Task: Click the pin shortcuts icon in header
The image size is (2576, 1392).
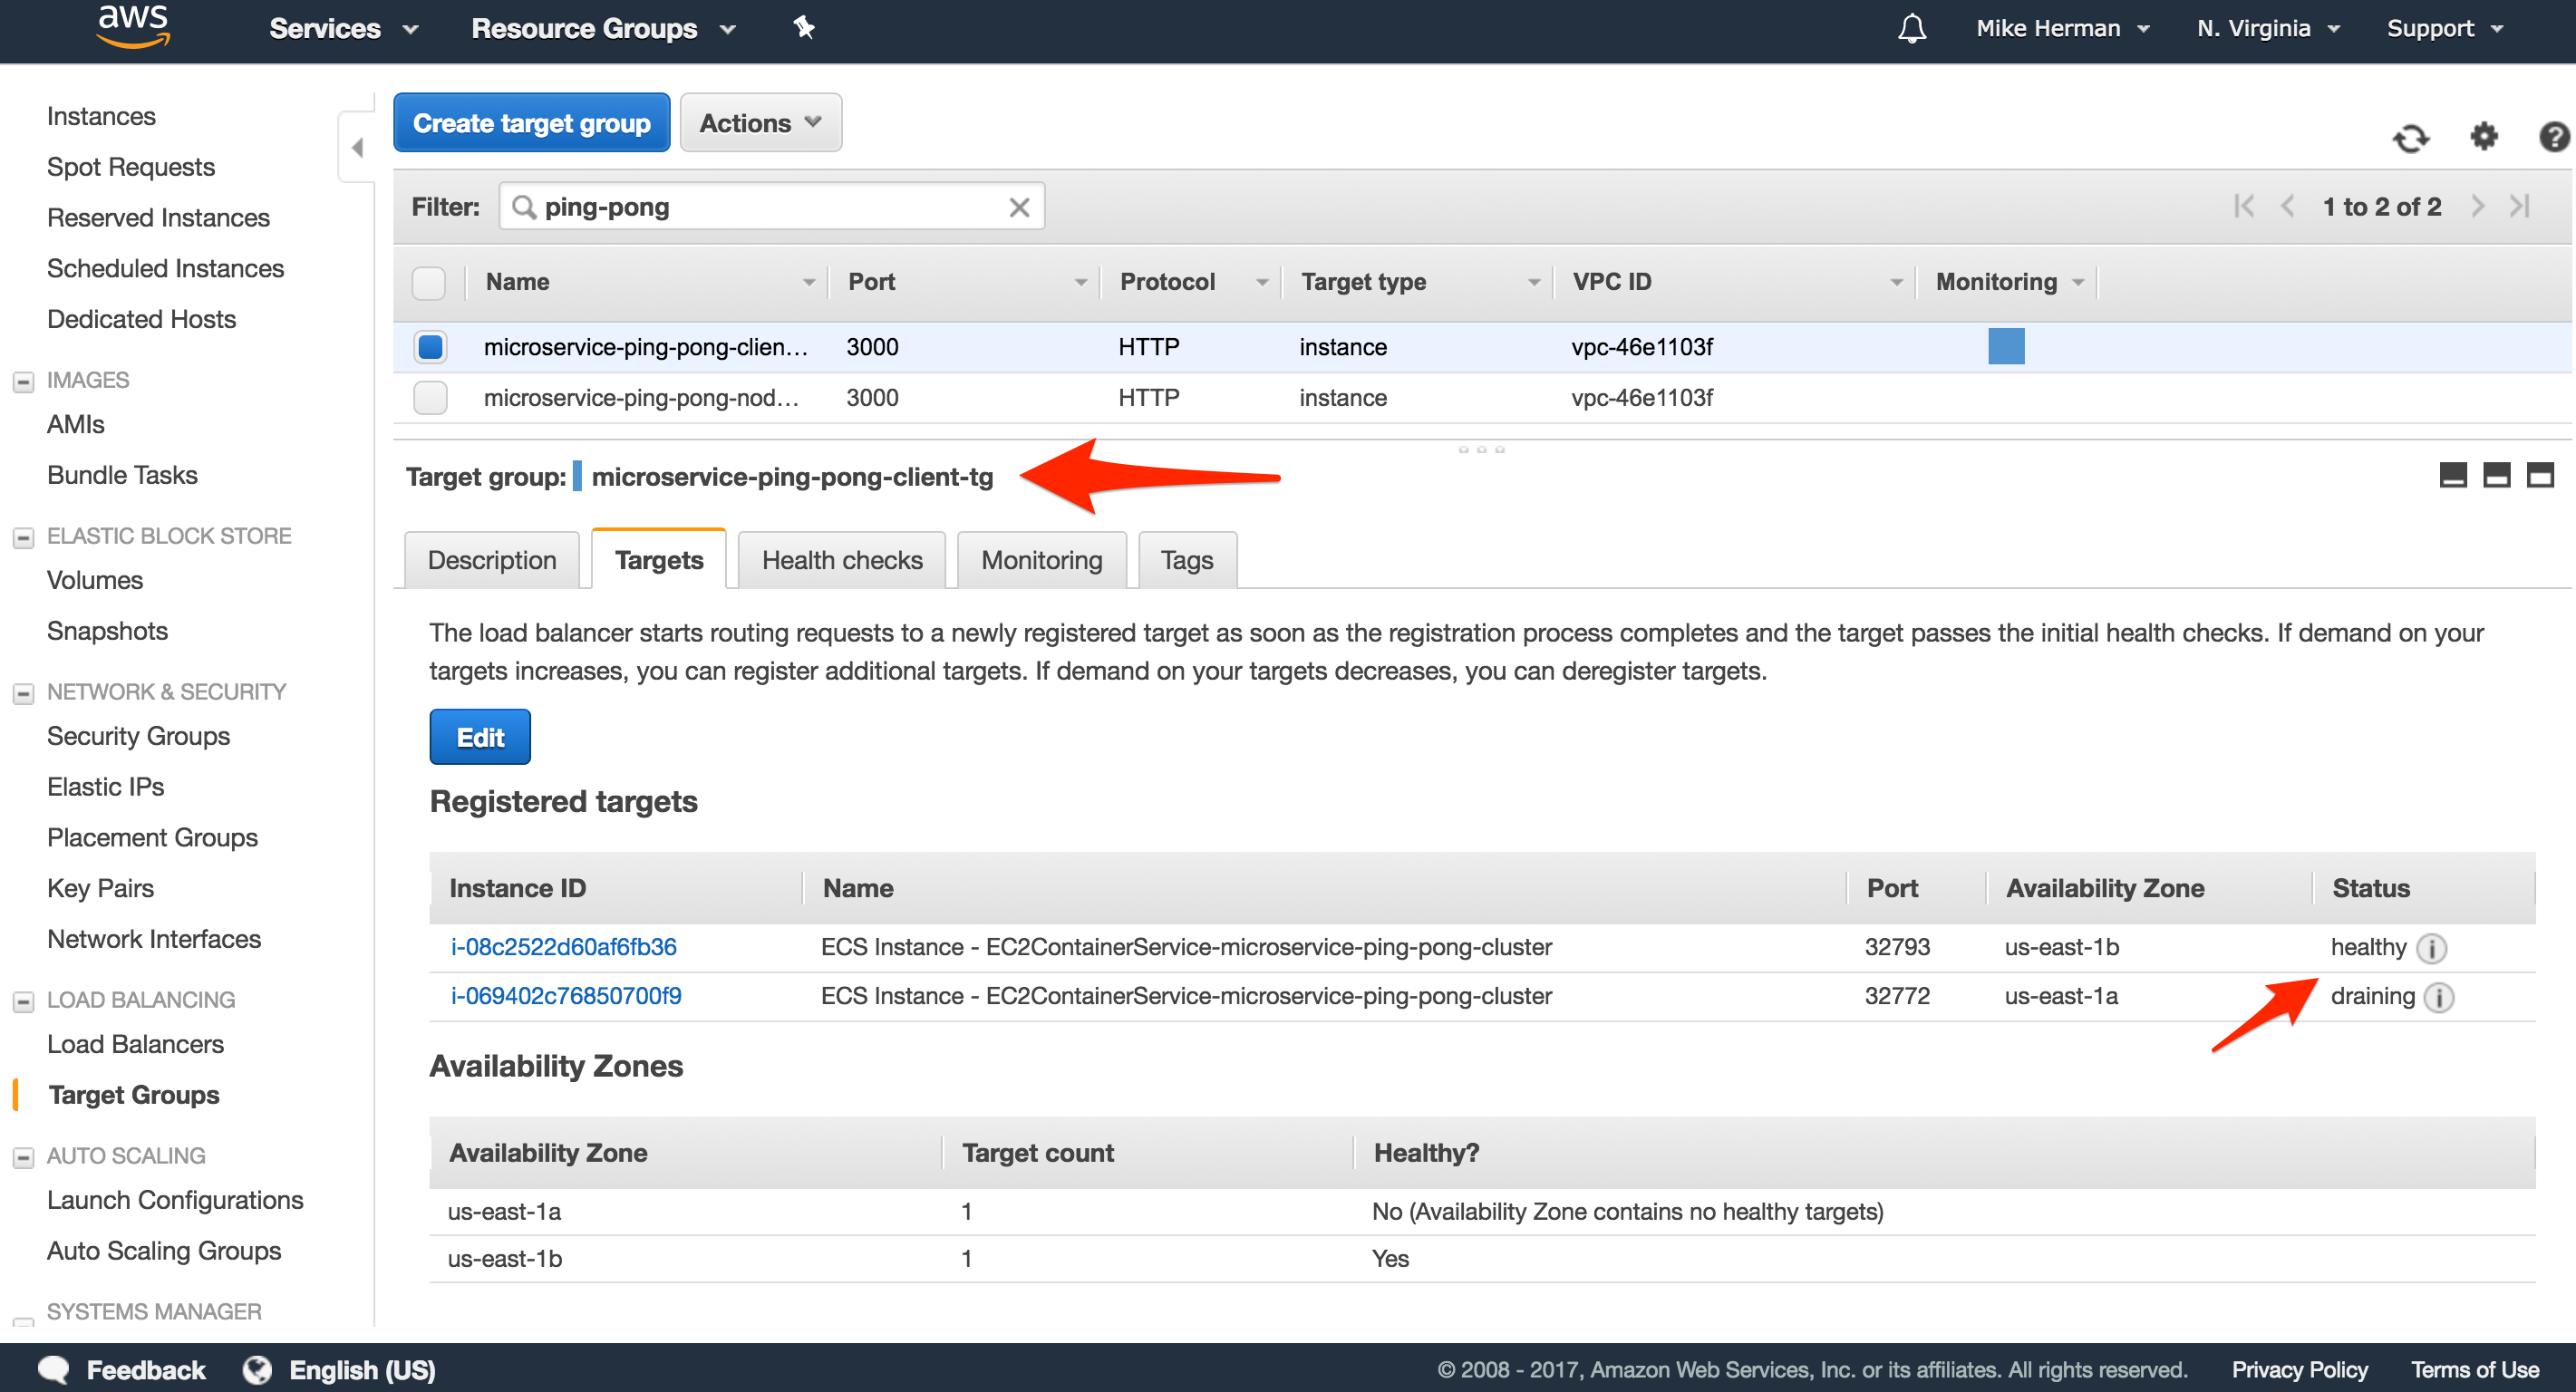Action: [804, 28]
